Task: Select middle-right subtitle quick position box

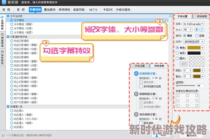Action: pos(197,100)
